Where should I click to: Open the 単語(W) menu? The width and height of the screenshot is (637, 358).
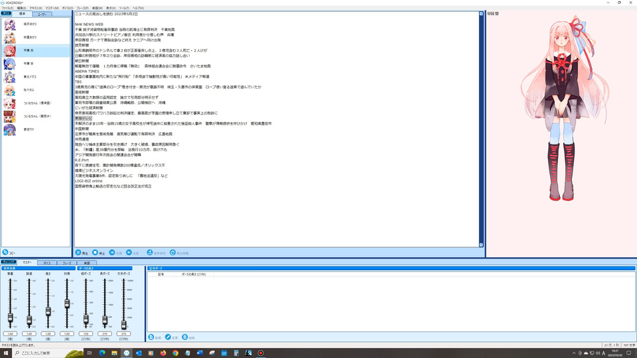(x=97, y=8)
